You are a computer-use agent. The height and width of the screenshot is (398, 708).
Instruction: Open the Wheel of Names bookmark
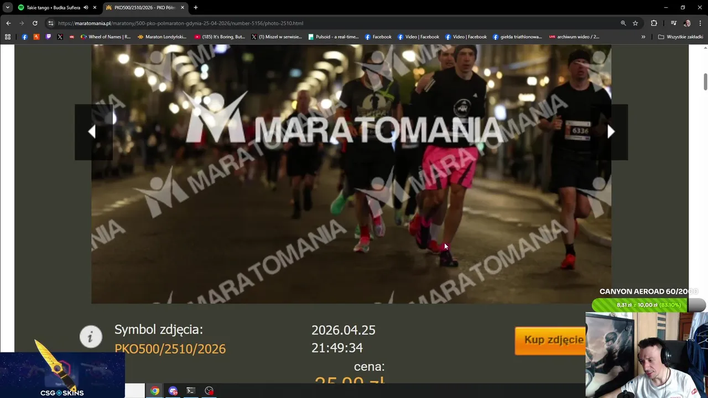(x=105, y=37)
